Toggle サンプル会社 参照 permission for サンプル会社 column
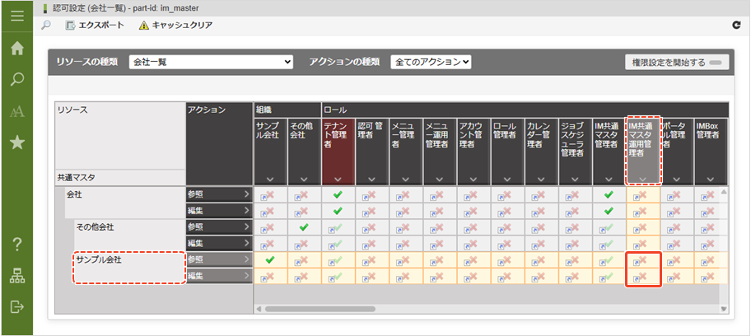The height and width of the screenshot is (336, 751). 269,259
